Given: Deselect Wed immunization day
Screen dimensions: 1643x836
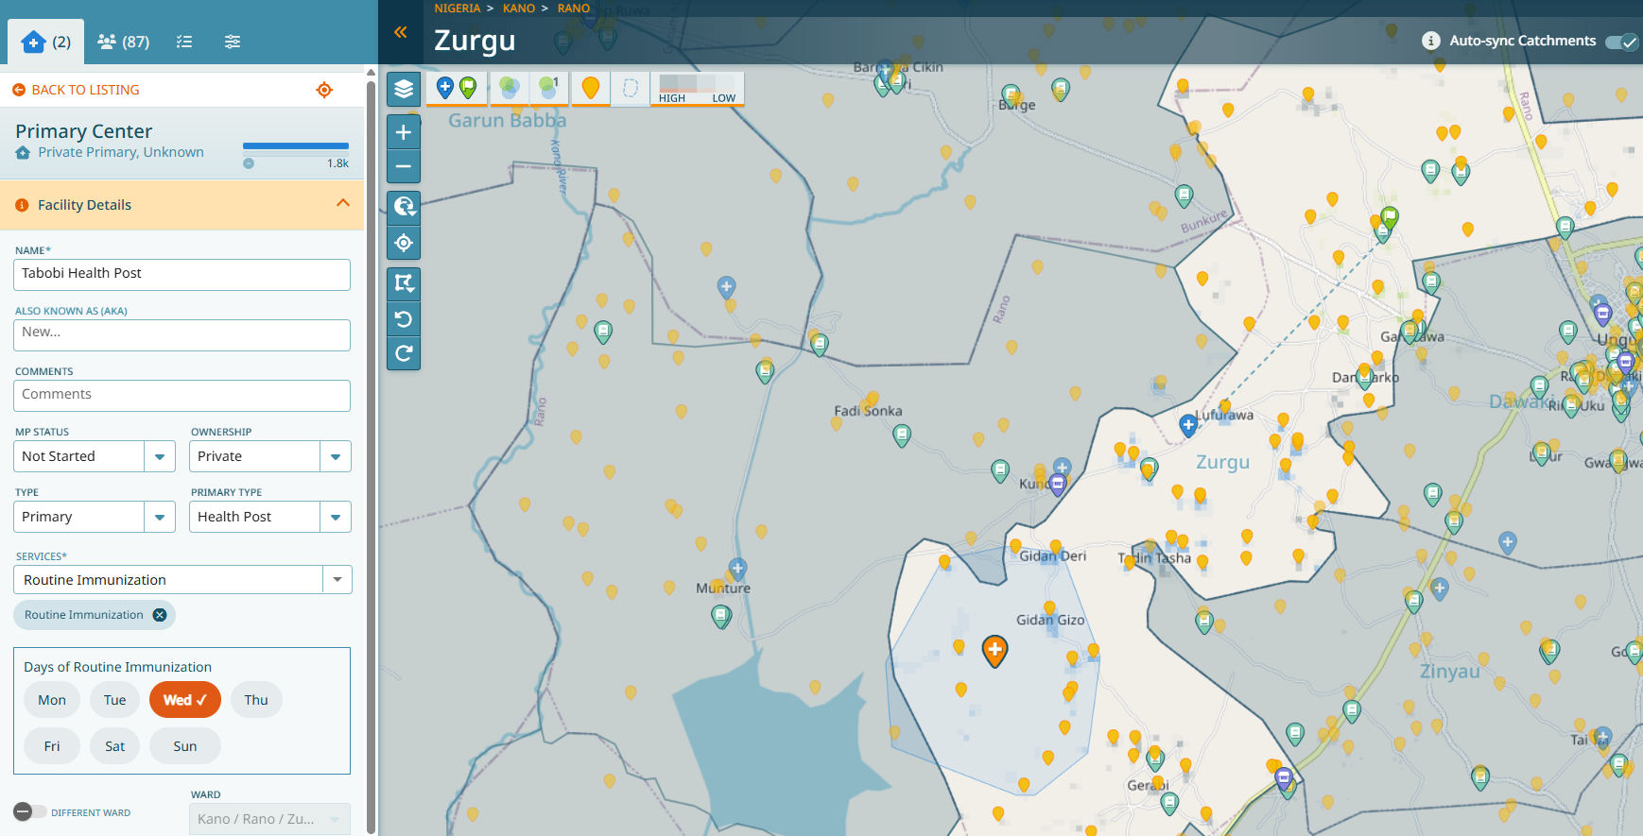Looking at the screenshot, I should tap(185, 700).
